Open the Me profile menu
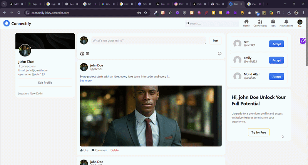 [300, 23]
